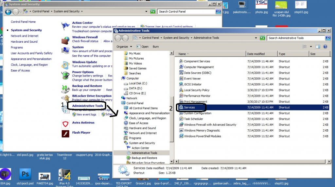Click search magnifier in Administrative Tools window
Viewport: 335px width, 187px height.
(x=328, y=38)
